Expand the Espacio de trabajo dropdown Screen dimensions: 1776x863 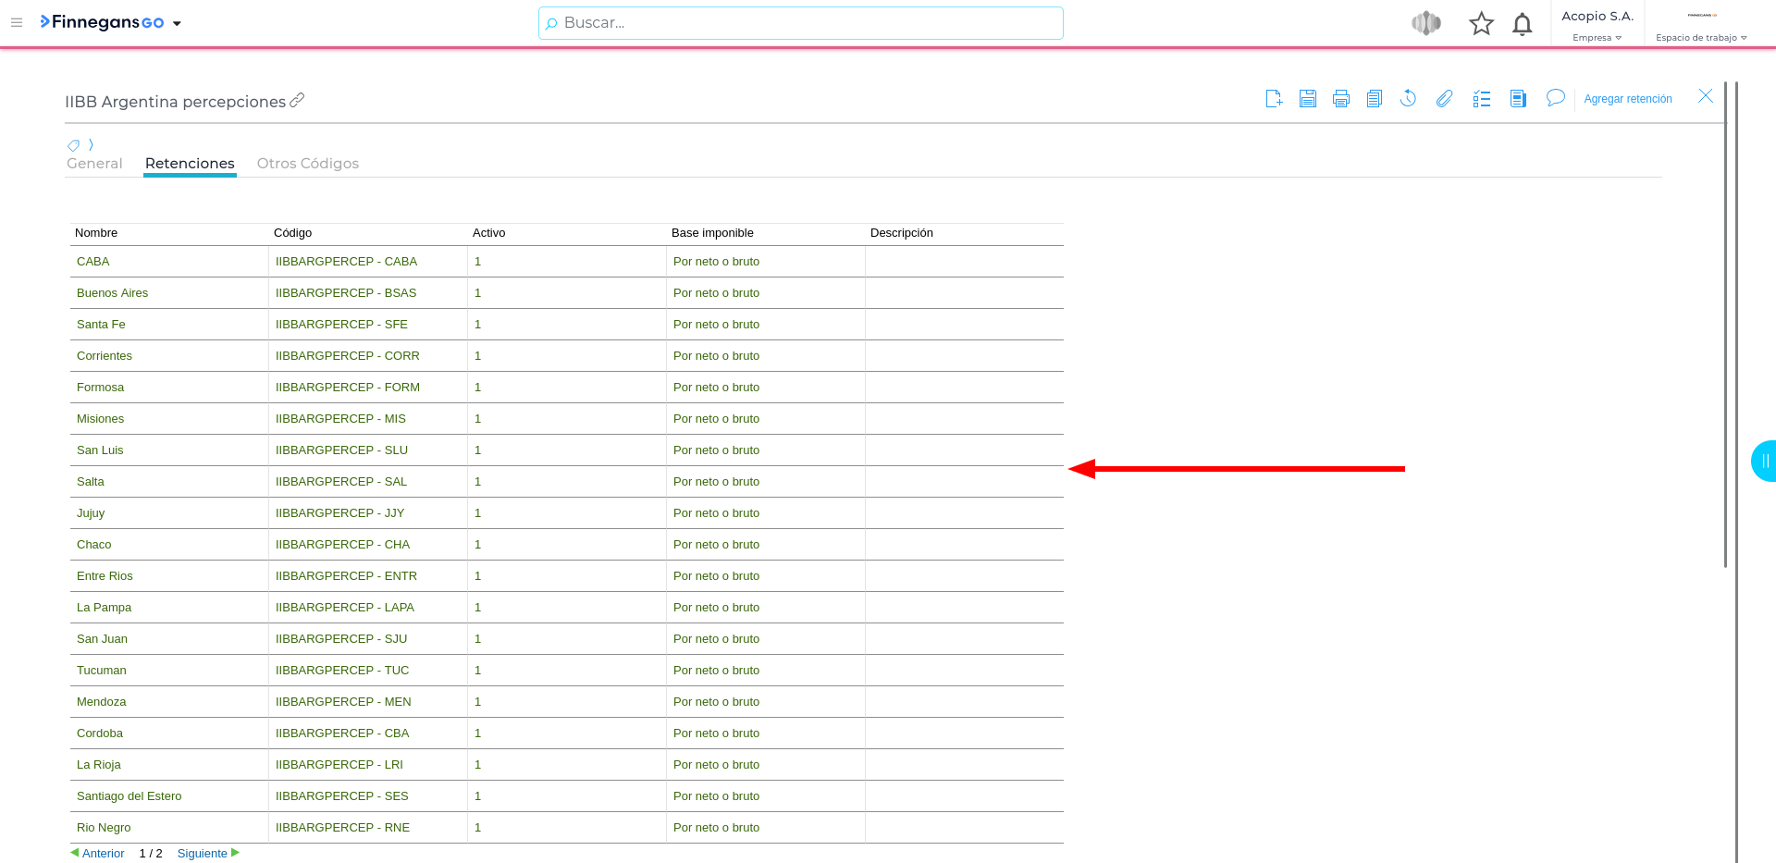click(1700, 38)
